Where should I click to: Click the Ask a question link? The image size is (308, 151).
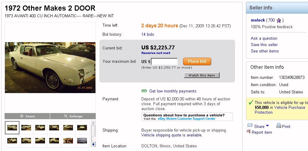coord(264,39)
